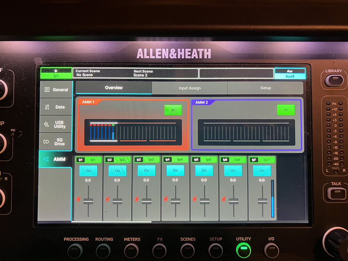Click the Ip1 selected channel indicator
Viewport: 348px width, 261px height.
56,73
